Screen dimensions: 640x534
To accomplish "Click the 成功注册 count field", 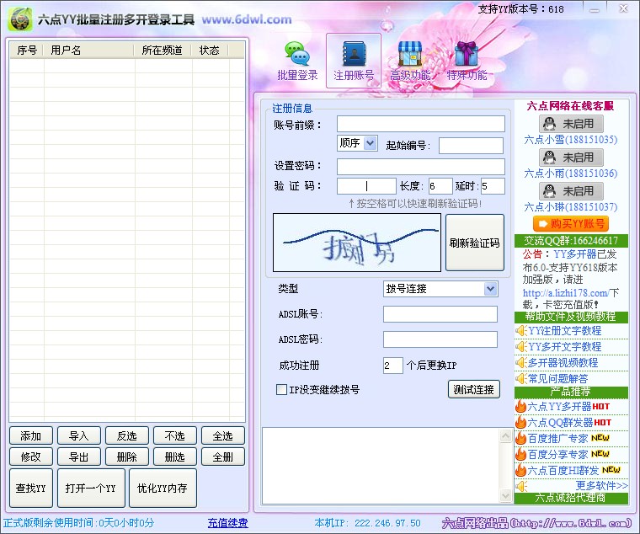I will pyautogui.click(x=393, y=365).
